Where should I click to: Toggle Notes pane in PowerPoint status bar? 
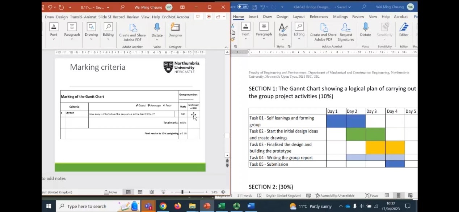click(111, 192)
